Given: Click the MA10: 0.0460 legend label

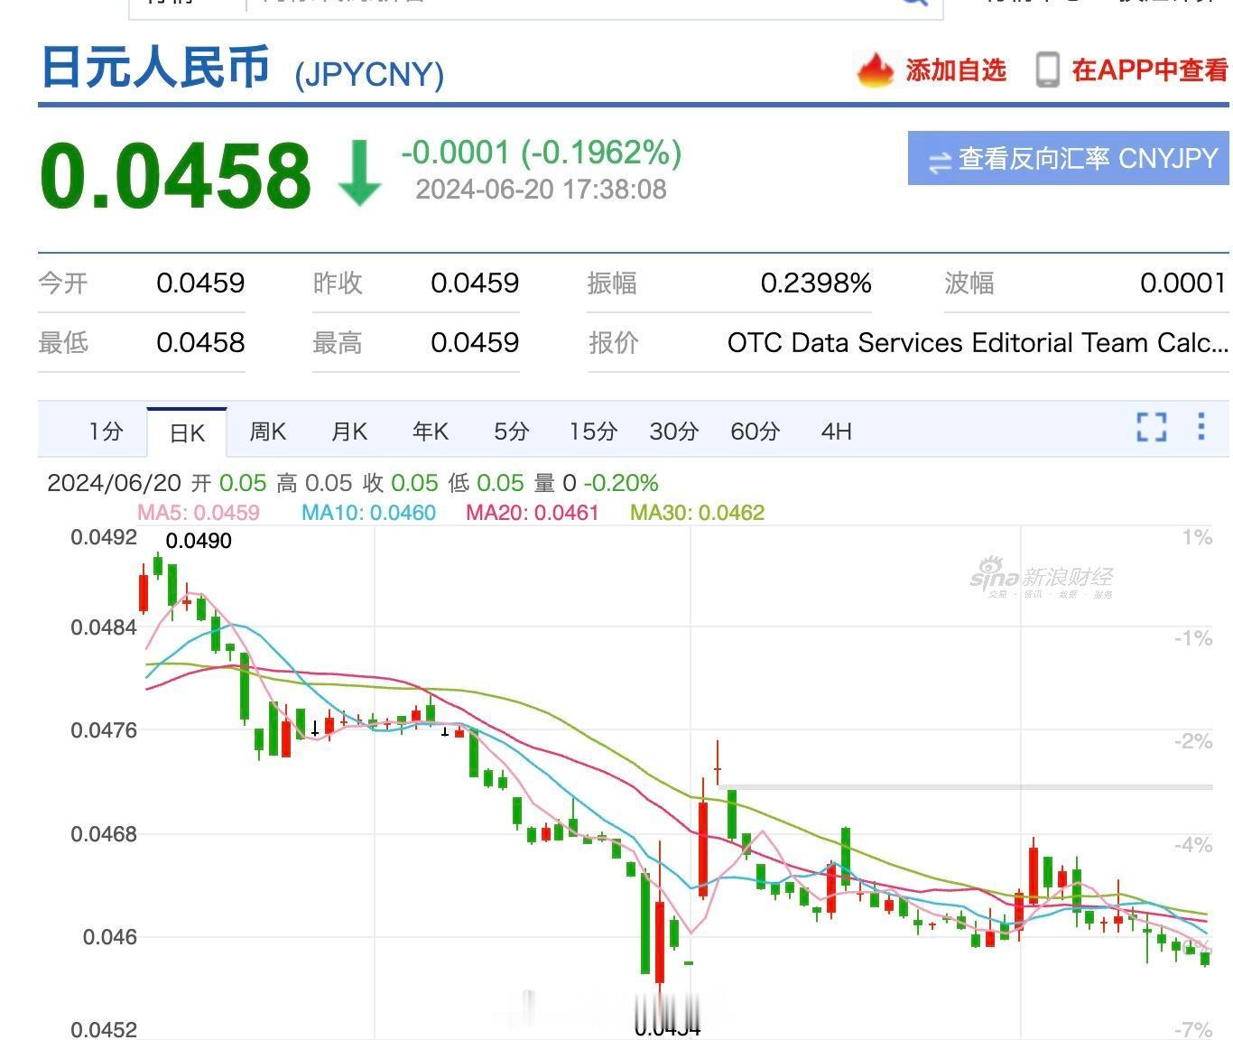Looking at the screenshot, I should point(368,513).
